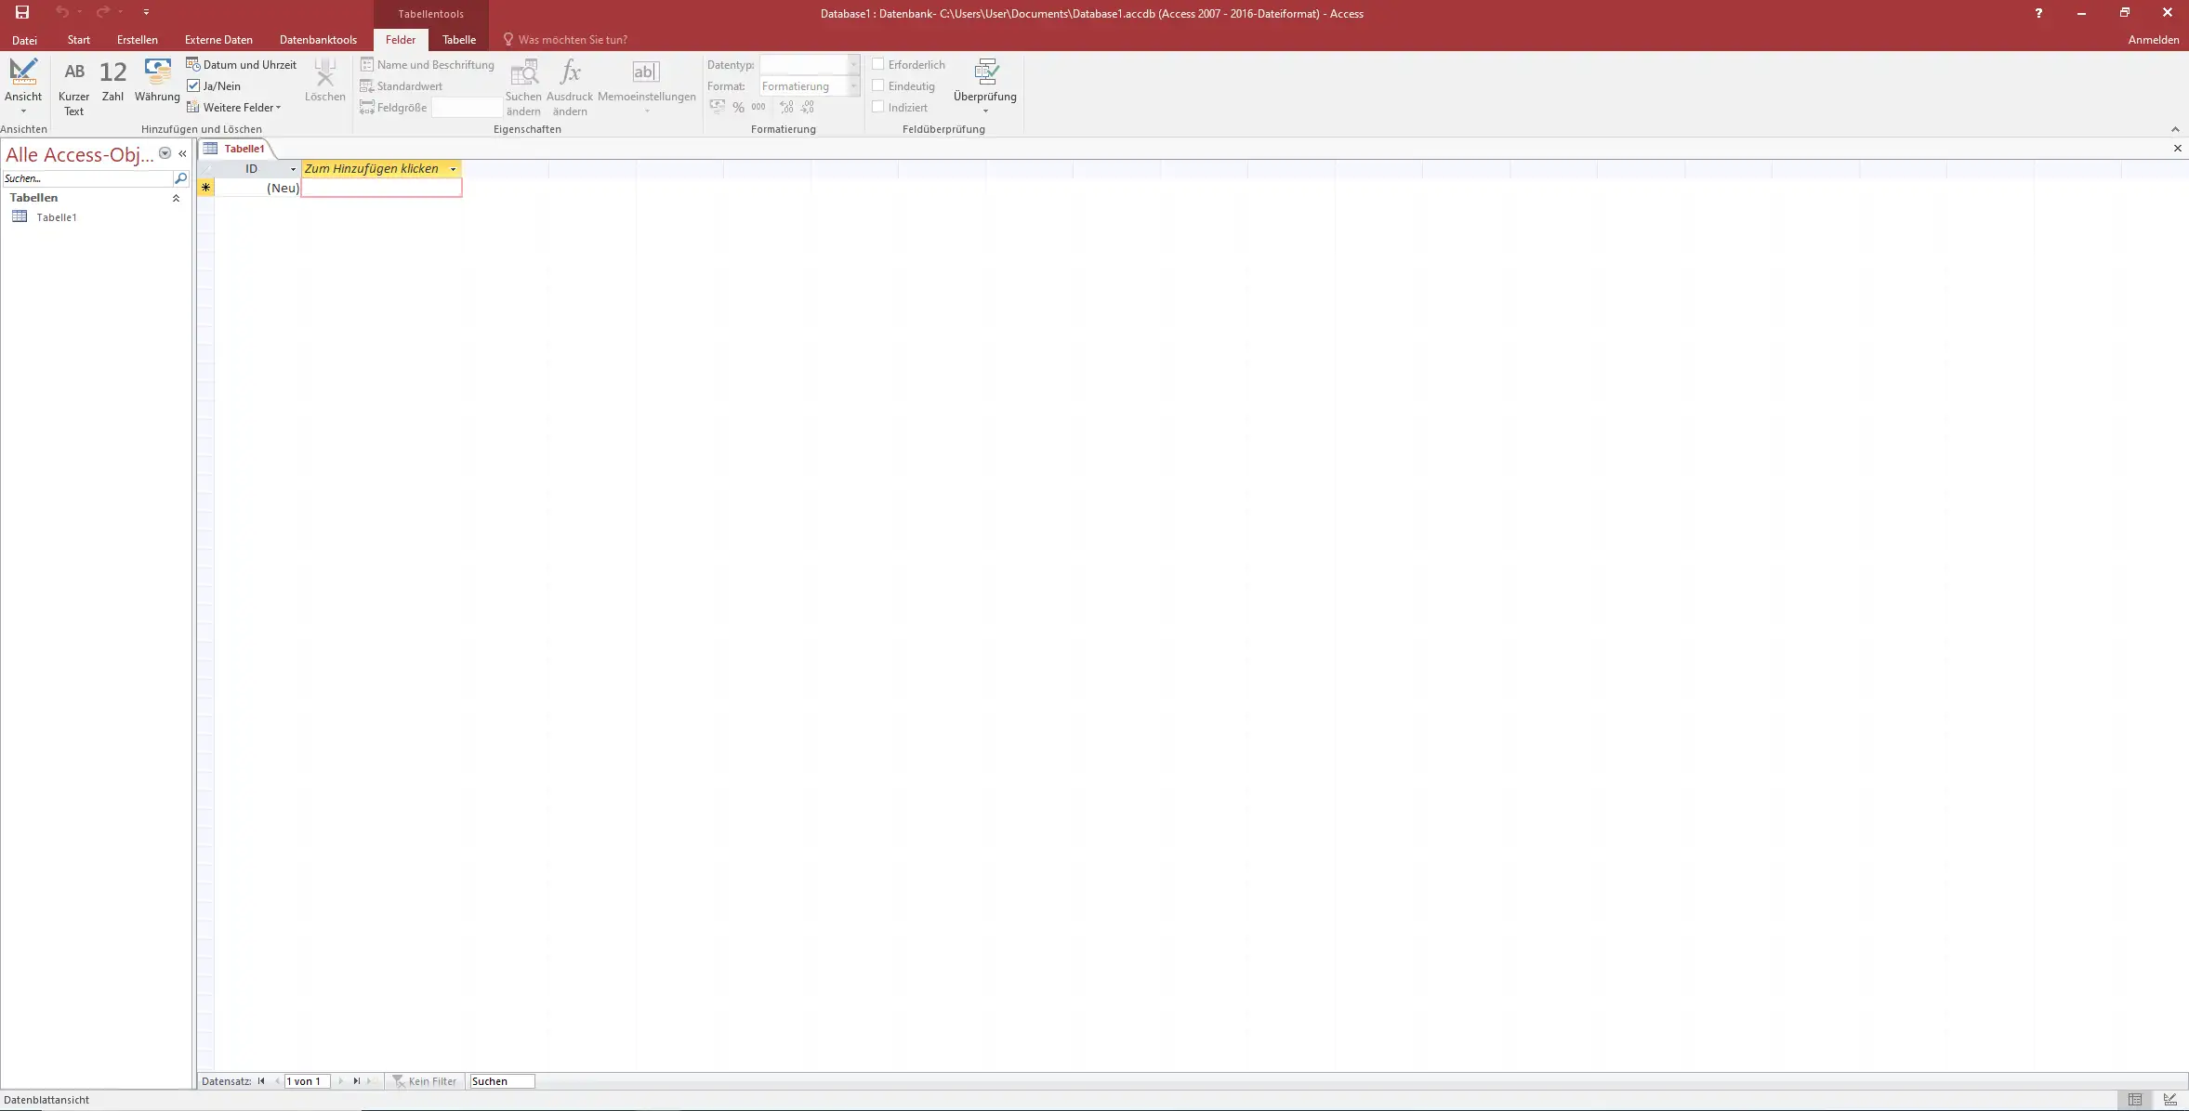Click the Überprüfung validation icon
The height and width of the screenshot is (1111, 2189).
pyautogui.click(x=985, y=73)
